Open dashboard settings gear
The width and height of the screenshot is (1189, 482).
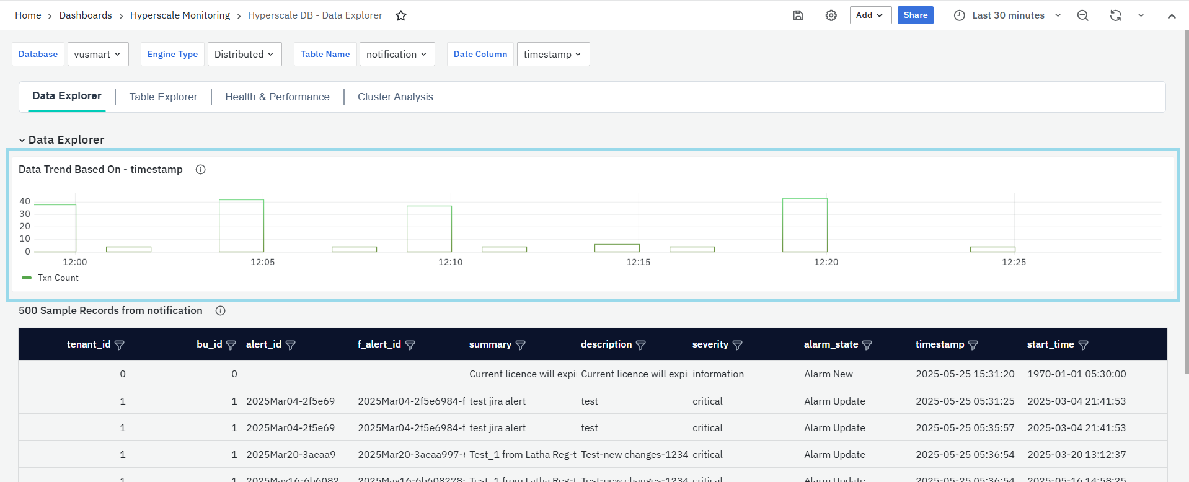831,15
